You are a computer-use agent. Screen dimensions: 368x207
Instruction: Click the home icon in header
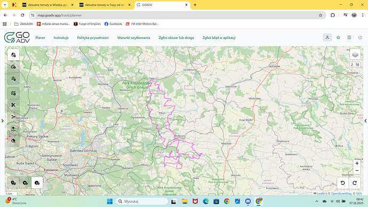point(338,37)
